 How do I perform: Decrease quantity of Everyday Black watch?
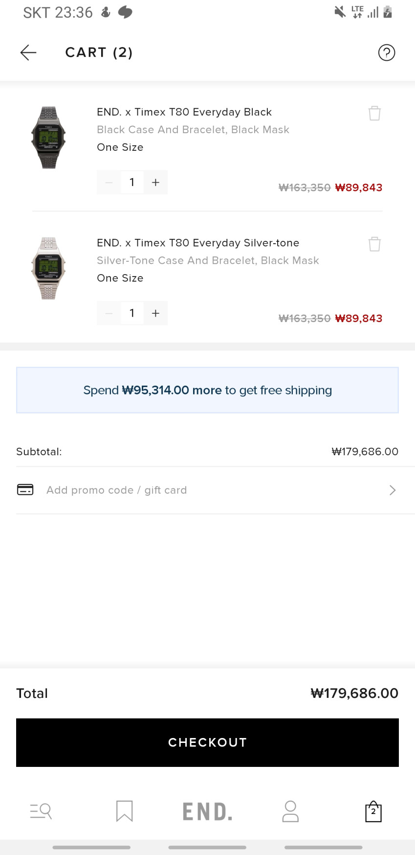(109, 182)
